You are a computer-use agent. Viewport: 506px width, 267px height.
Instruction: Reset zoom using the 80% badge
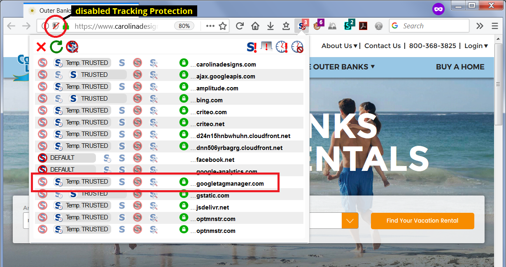click(184, 26)
